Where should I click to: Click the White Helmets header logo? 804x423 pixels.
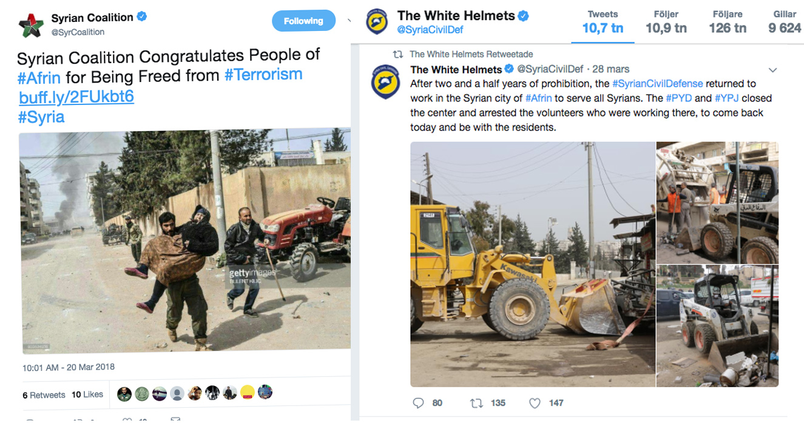(377, 22)
